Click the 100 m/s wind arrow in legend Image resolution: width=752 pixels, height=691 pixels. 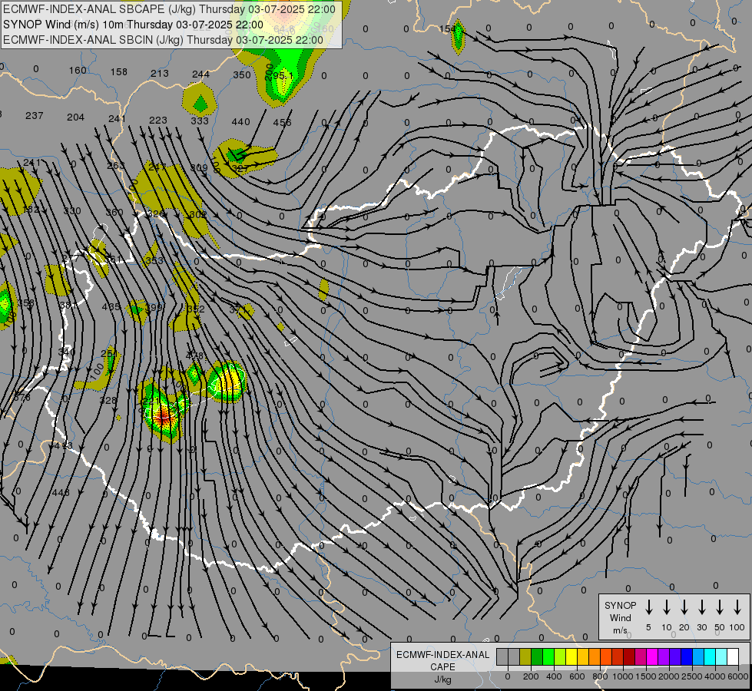737,607
